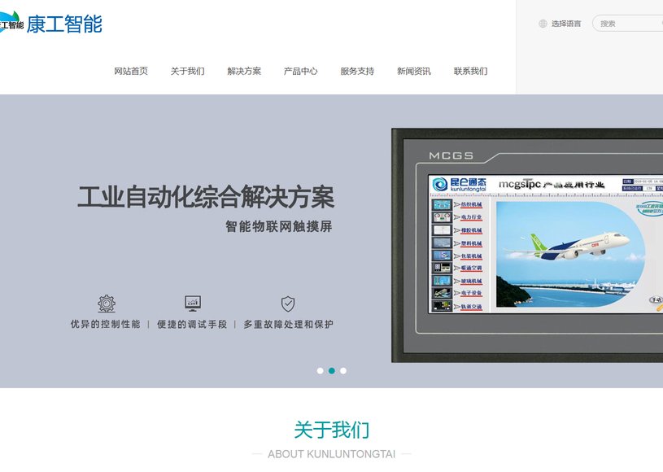Click the ABOUT KUNLUNTONGTAI subtitle

332,454
